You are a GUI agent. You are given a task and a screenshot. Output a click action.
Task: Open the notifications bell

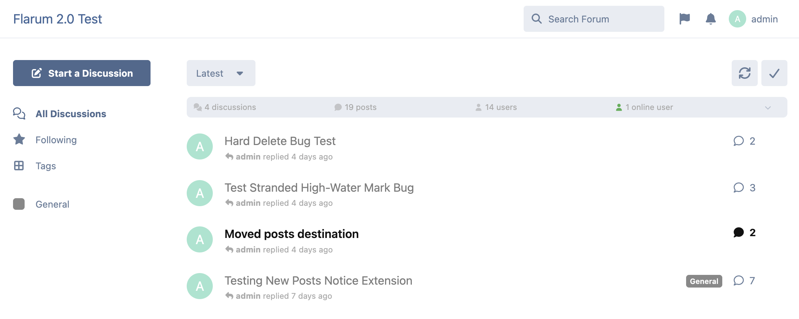[710, 19]
